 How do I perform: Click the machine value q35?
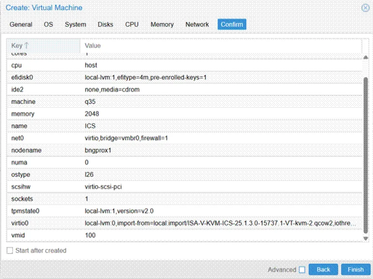point(90,101)
